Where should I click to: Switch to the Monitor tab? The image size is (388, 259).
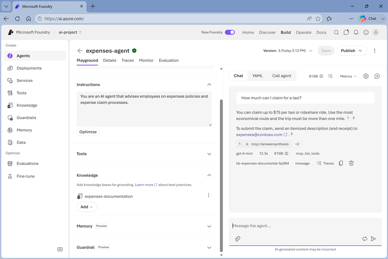[x=146, y=60]
